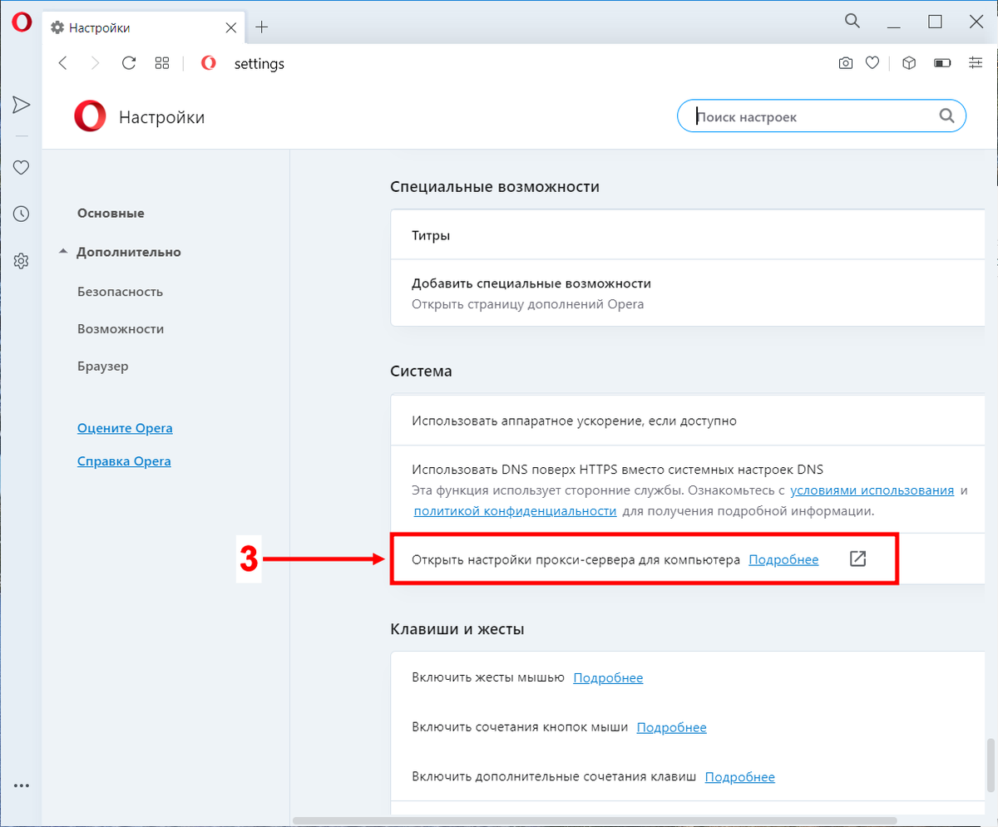The image size is (998, 827).
Task: Click the Opera icon in address bar
Action: click(209, 63)
